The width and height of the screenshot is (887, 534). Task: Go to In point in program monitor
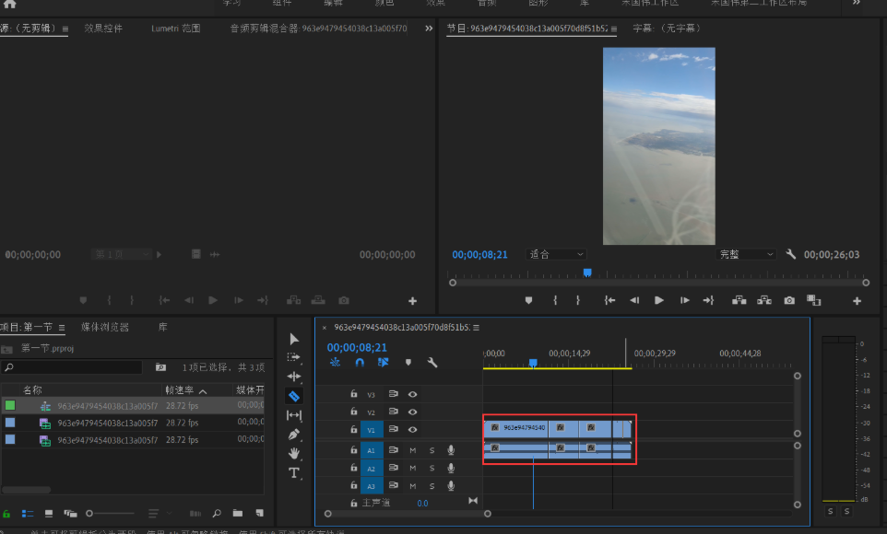[x=609, y=301]
